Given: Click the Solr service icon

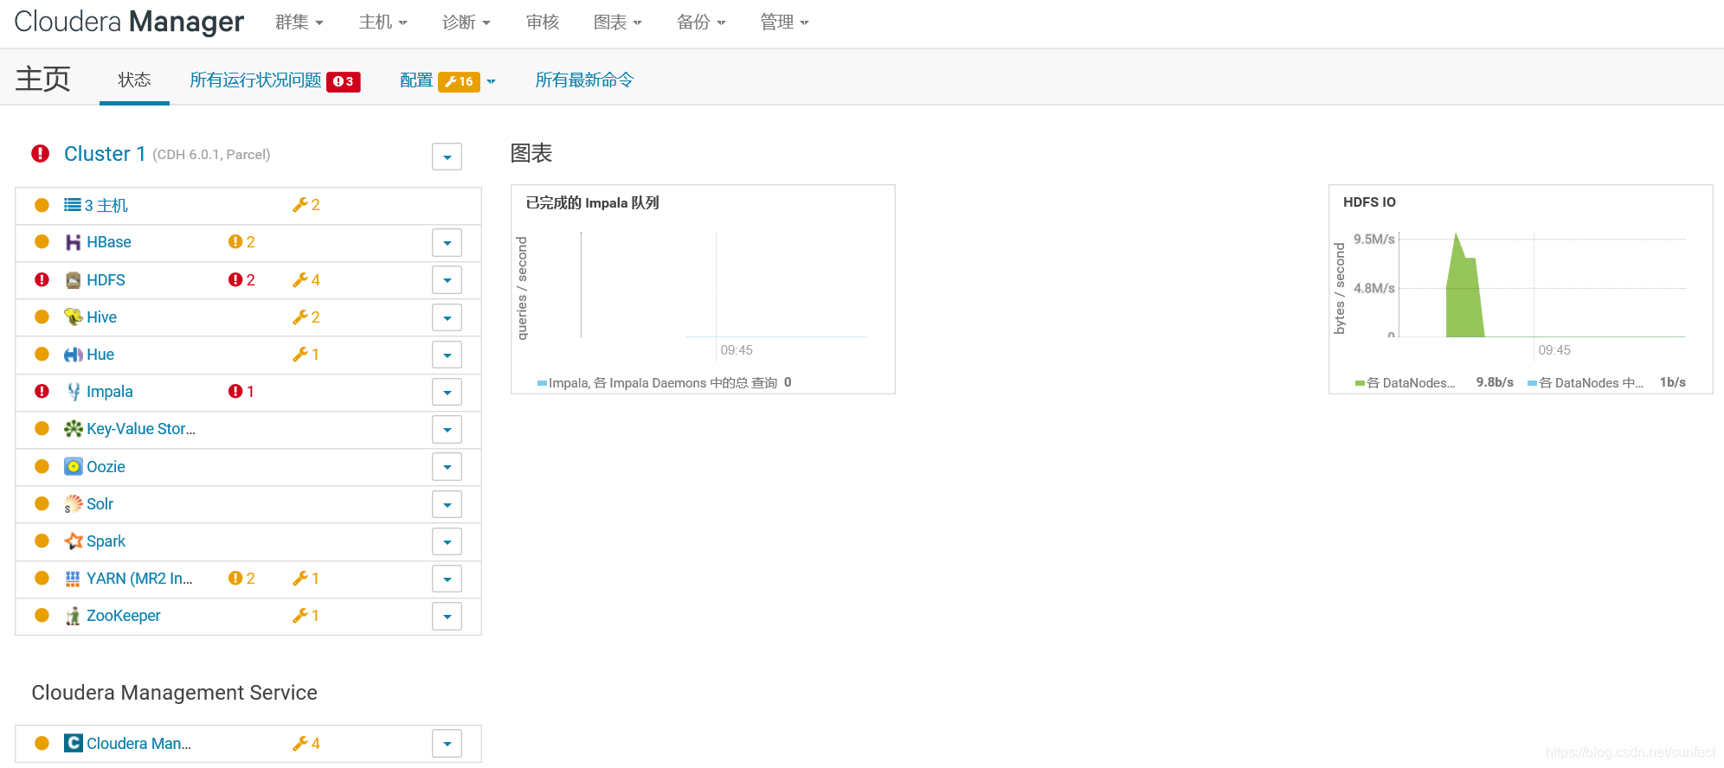Looking at the screenshot, I should tap(74, 504).
